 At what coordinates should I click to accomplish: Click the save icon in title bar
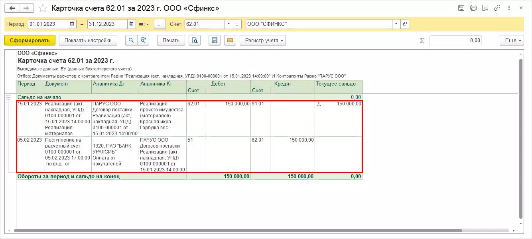[461, 8]
